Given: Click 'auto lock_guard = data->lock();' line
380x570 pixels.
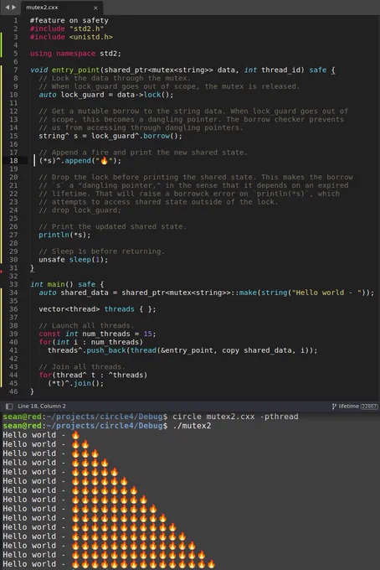Looking at the screenshot, I should pos(106,95).
